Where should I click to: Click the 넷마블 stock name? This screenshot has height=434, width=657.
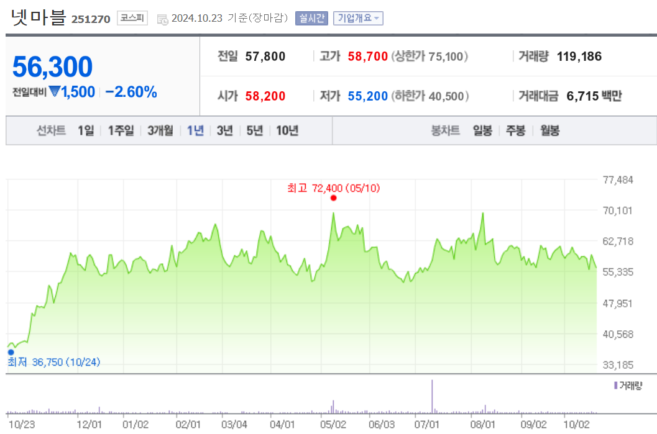[x=39, y=17]
